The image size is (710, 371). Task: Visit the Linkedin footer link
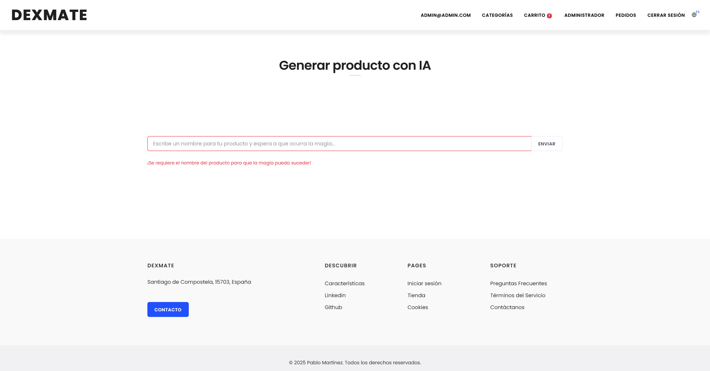[335, 295]
